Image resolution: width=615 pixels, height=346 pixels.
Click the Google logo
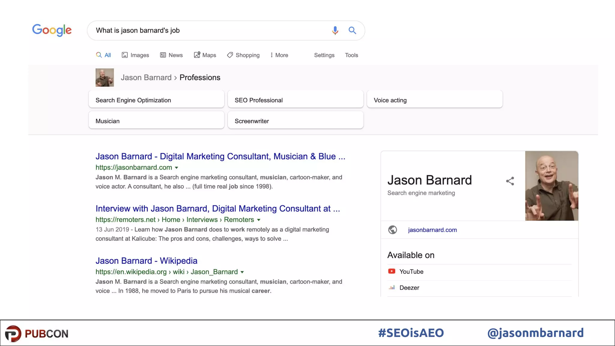(x=52, y=30)
